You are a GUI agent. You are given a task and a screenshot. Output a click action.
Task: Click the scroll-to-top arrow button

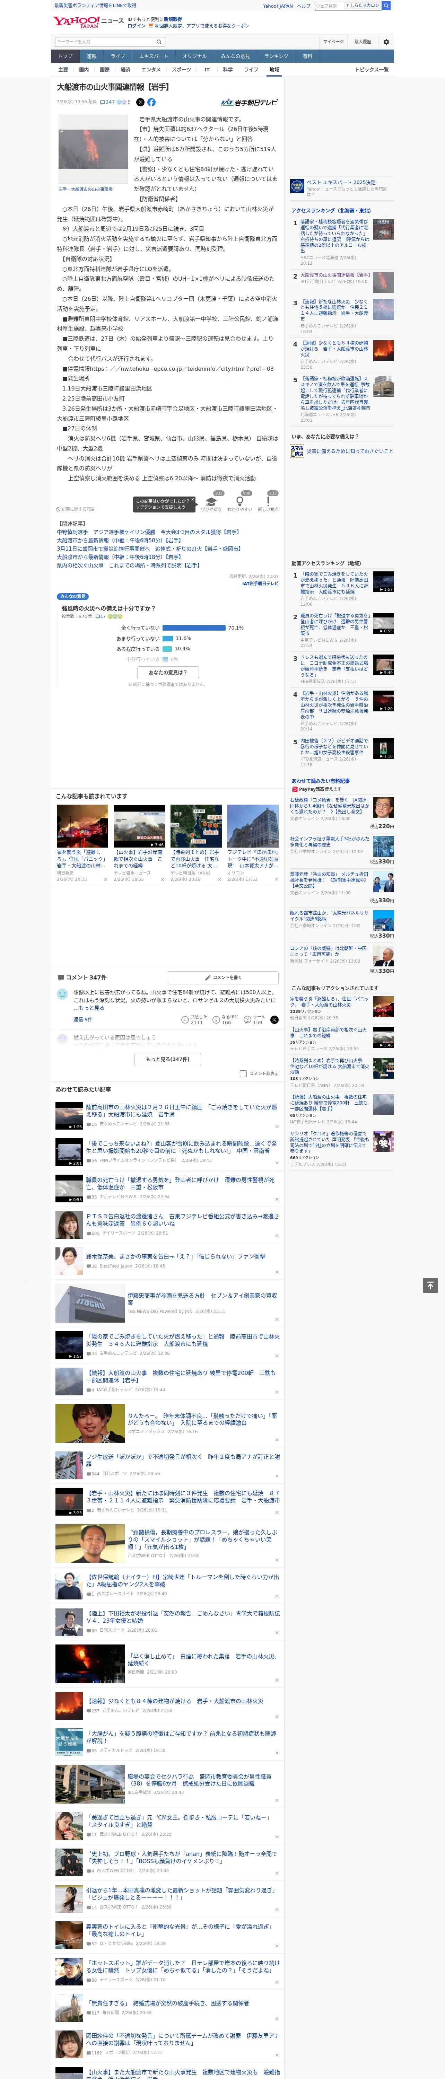point(430,1285)
